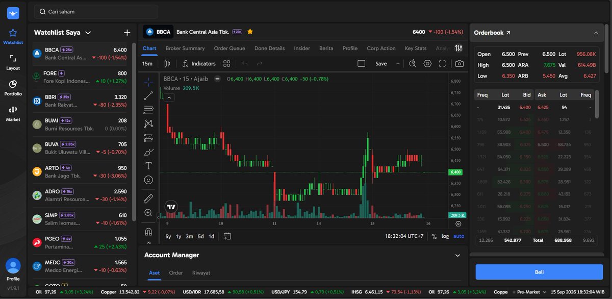Switch to Order Queue tab
This screenshot has width=612, height=299.
pos(229,48)
